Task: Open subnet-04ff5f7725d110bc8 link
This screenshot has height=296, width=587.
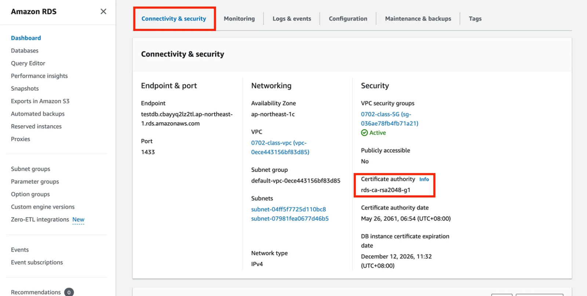Action: click(288, 209)
